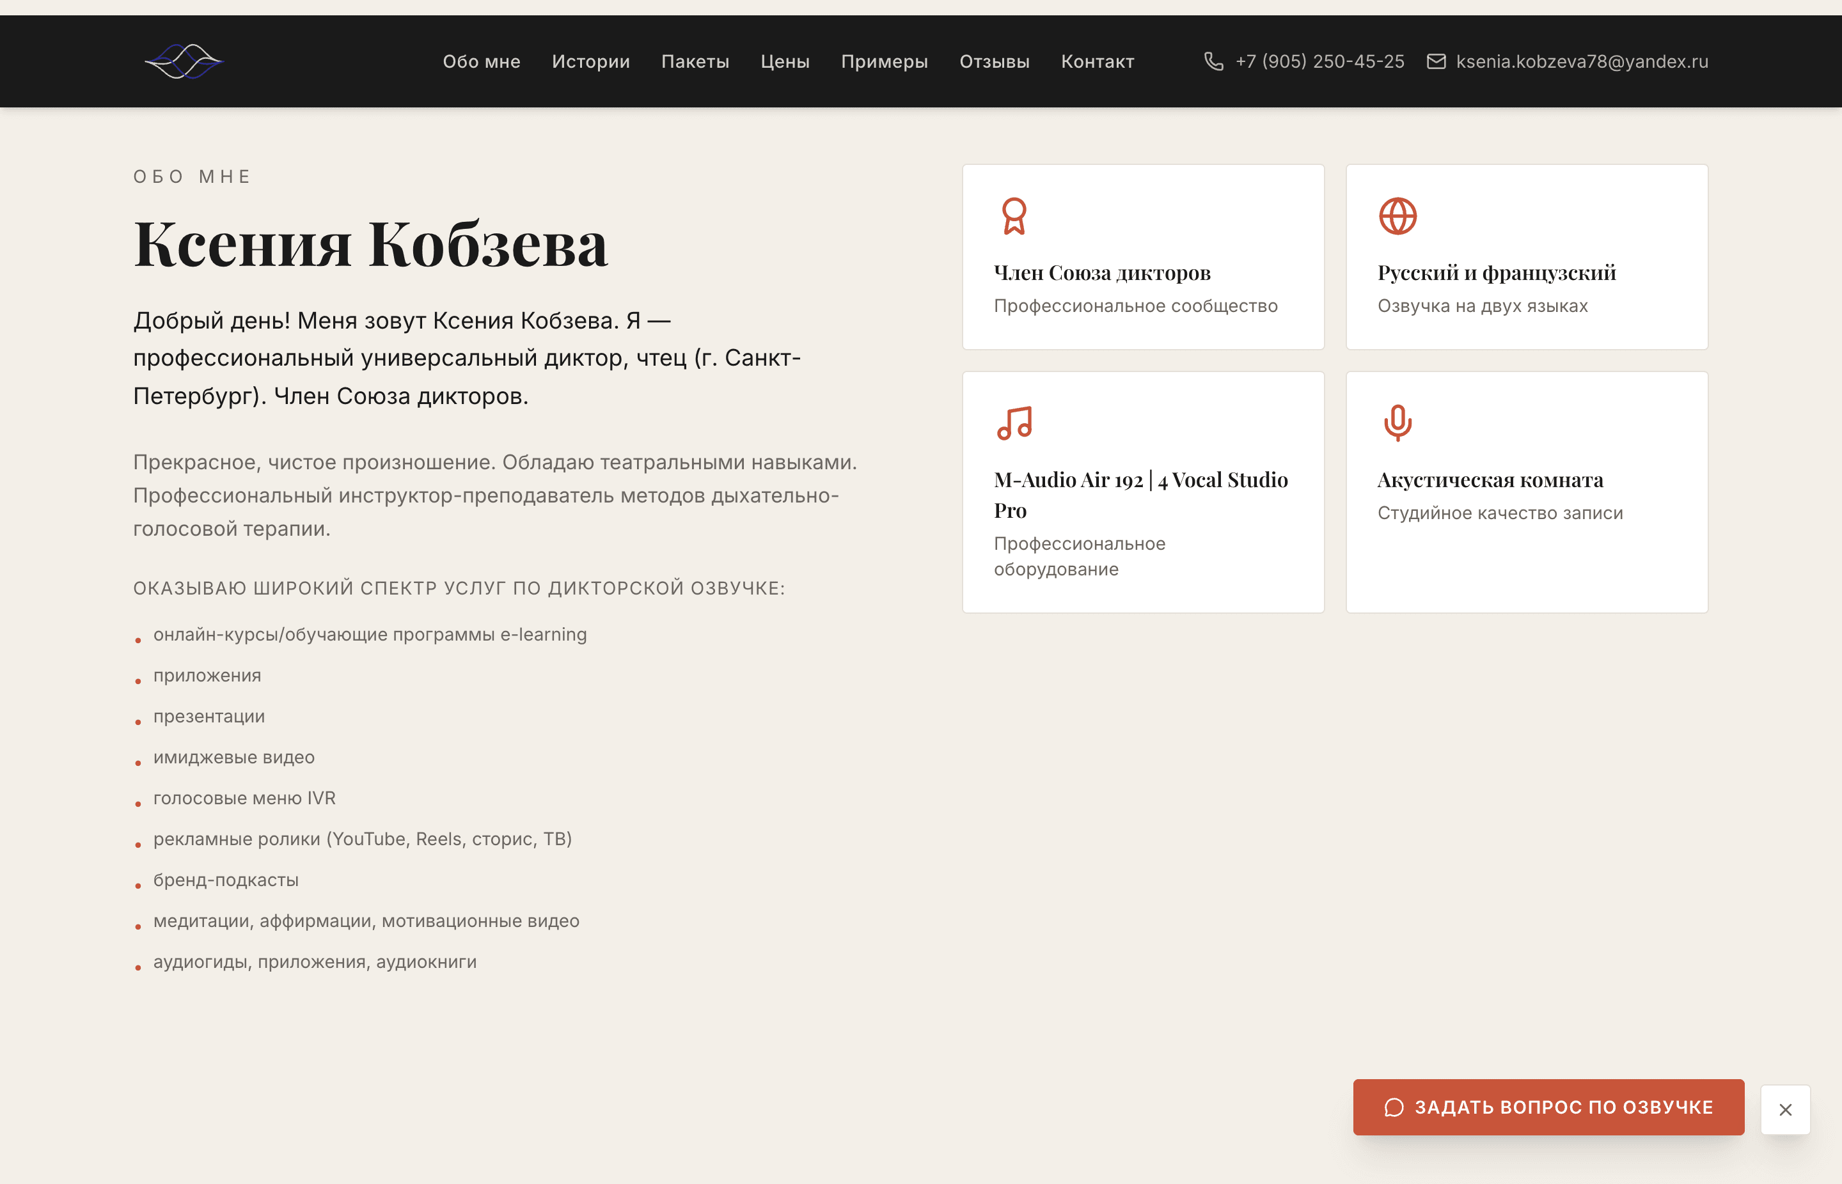
Task: Click the chat bubble icon on the question button
Action: click(x=1394, y=1107)
